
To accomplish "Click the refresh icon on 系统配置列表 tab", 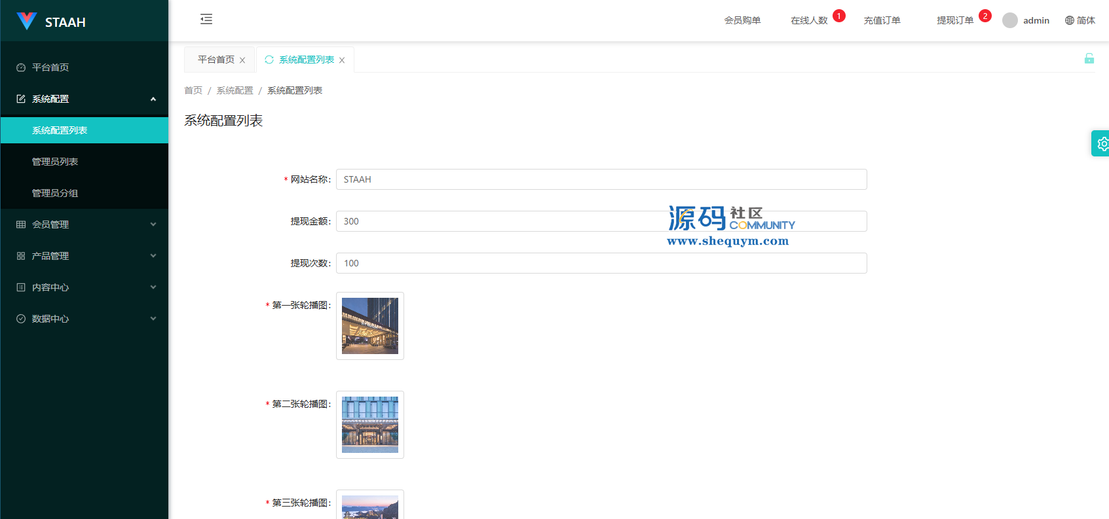I will coord(269,60).
